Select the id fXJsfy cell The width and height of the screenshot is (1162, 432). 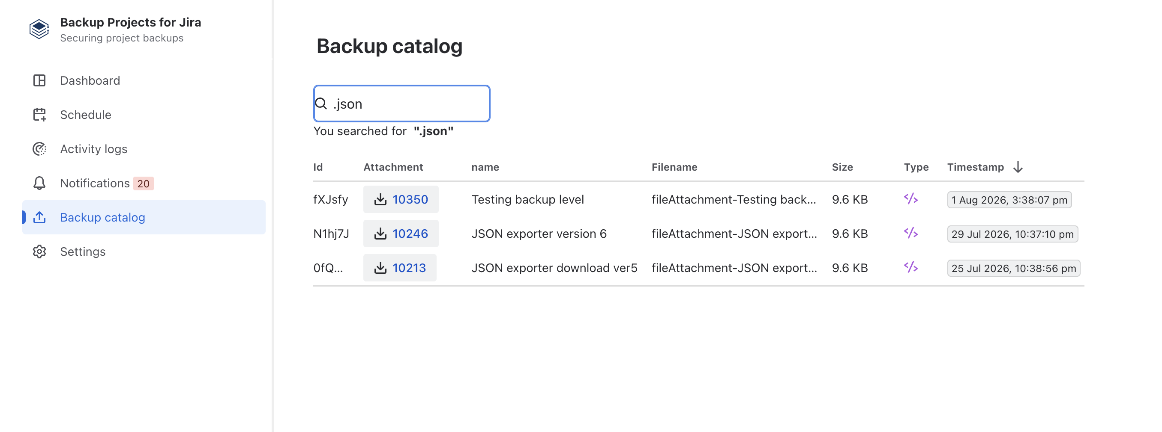(331, 200)
